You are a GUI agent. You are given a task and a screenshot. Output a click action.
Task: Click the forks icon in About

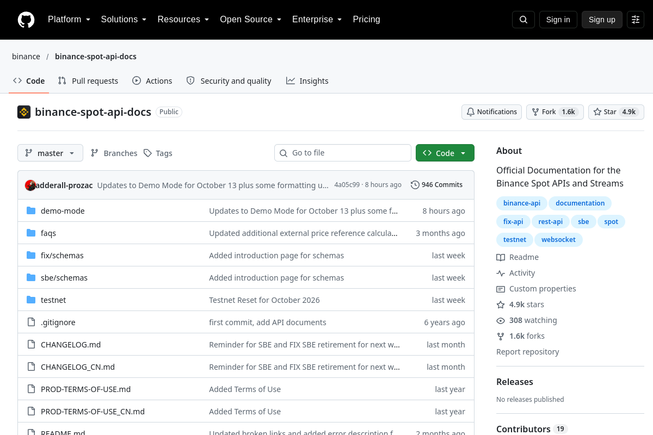501,336
